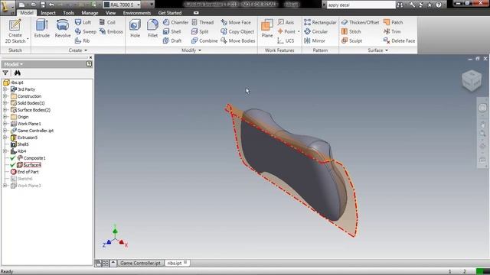Select the Extrude tool

click(x=42, y=28)
